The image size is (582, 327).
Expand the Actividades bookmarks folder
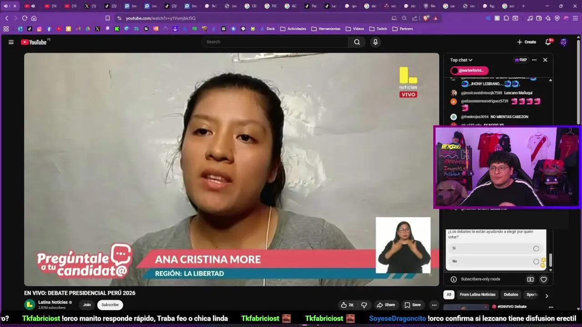tap(293, 29)
